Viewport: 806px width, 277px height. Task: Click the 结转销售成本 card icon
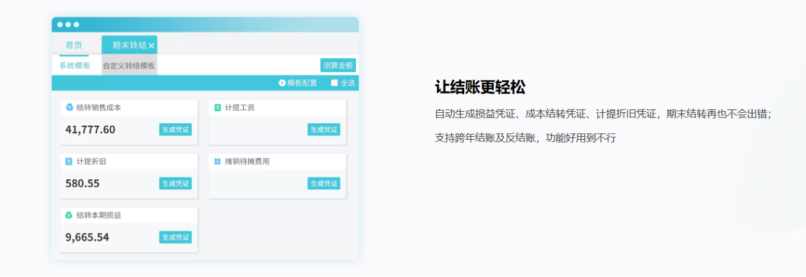(69, 107)
